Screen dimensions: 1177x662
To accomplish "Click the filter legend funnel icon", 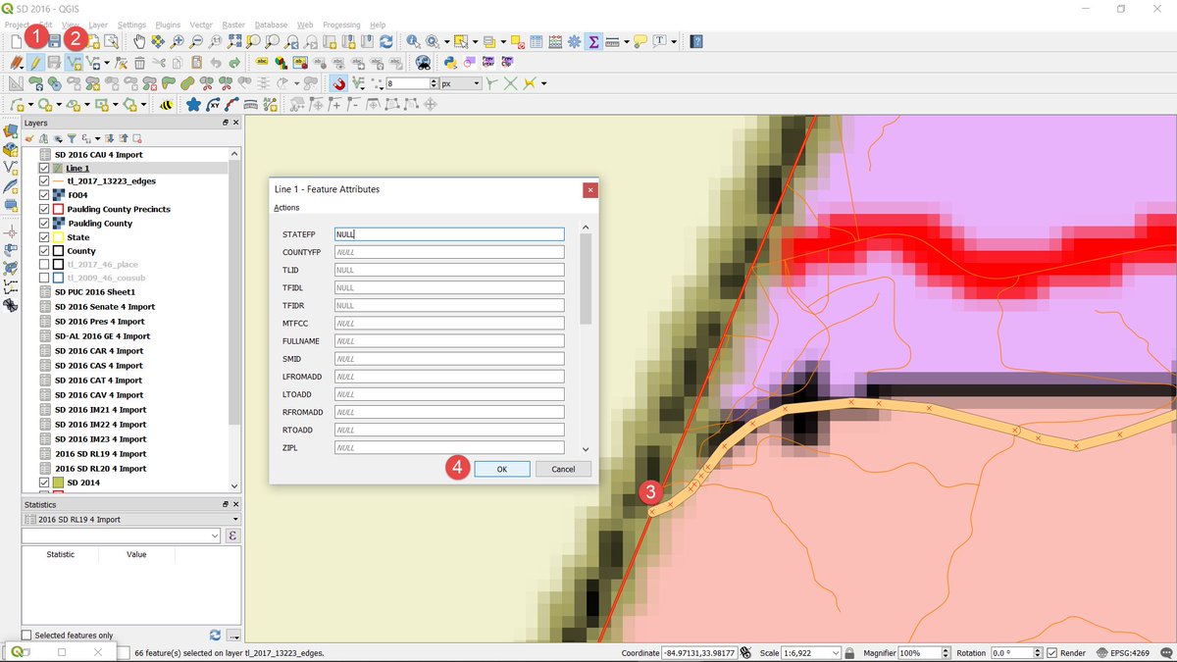I will pyautogui.click(x=72, y=138).
